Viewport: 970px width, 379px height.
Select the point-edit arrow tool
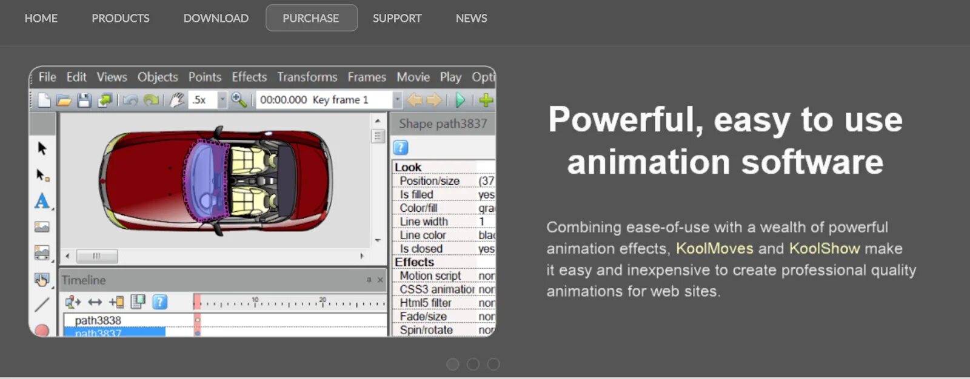(x=42, y=175)
